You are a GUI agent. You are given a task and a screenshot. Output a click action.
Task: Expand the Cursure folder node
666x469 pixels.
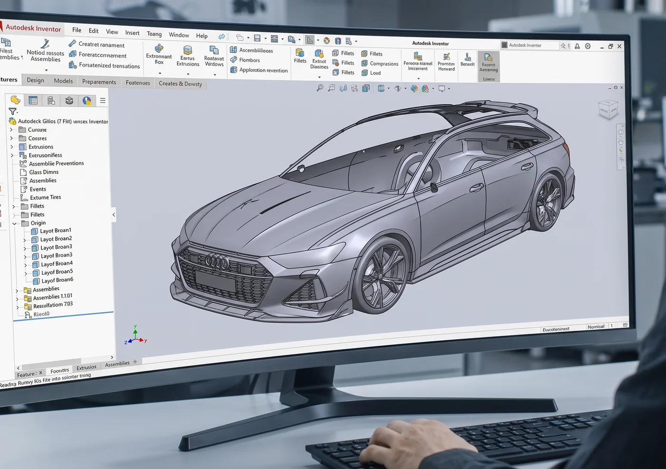pos(11,129)
